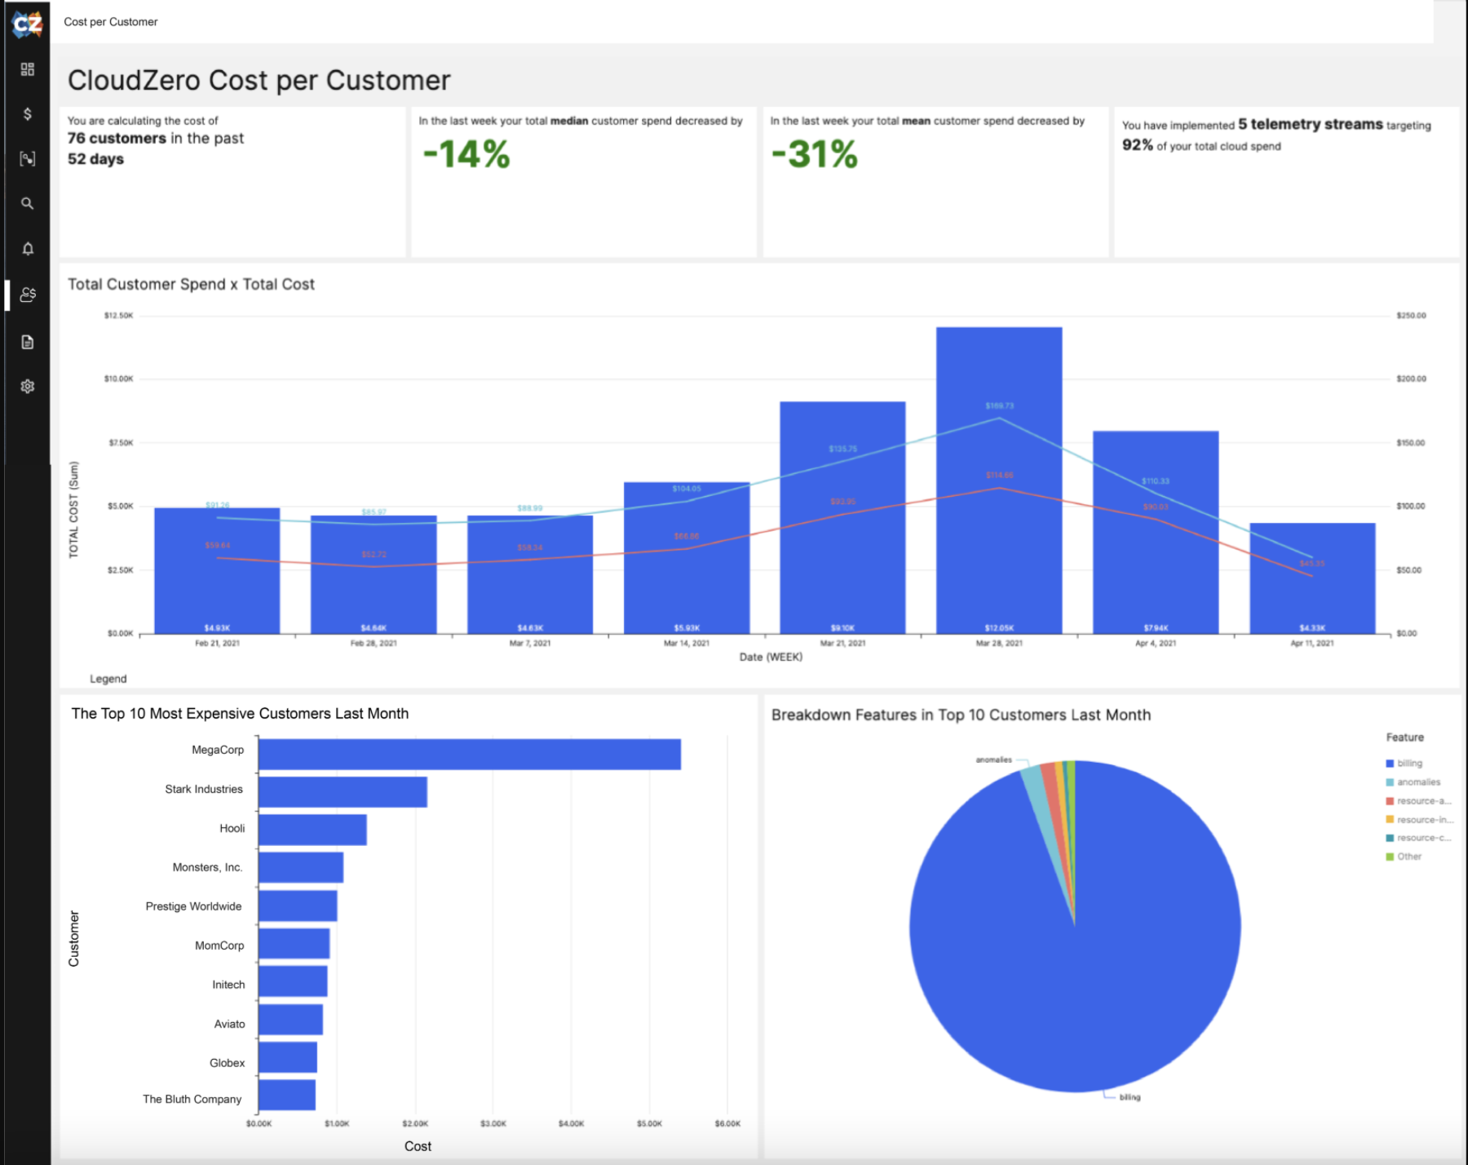Click the CloudZero CZ logo
1468x1165 pixels.
click(27, 24)
